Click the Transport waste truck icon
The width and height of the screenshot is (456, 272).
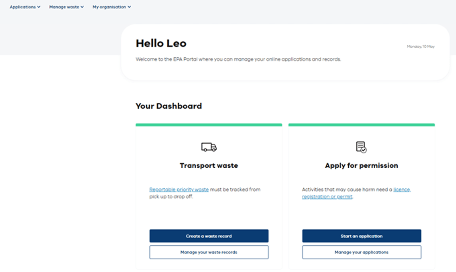(x=209, y=147)
